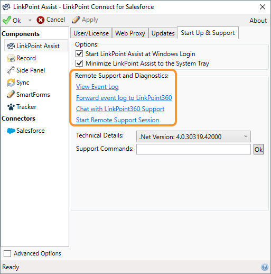Viewport: 271px width, 274px height.
Task: Open the About menu item
Action: [258, 21]
